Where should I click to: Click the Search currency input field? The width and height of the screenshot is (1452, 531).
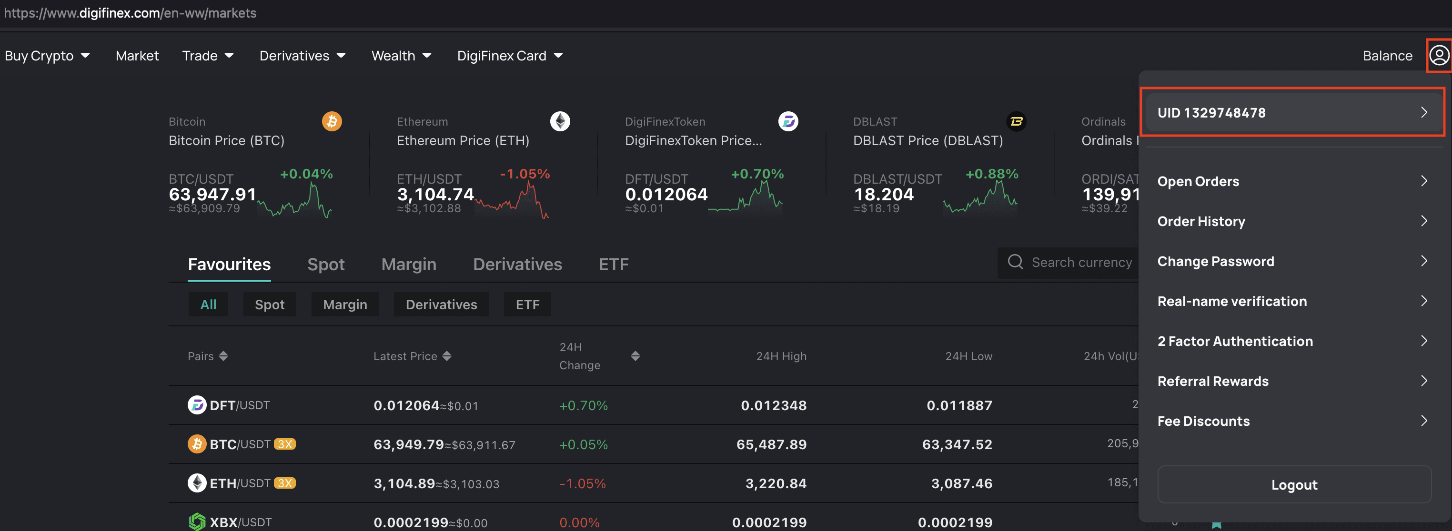point(1081,262)
